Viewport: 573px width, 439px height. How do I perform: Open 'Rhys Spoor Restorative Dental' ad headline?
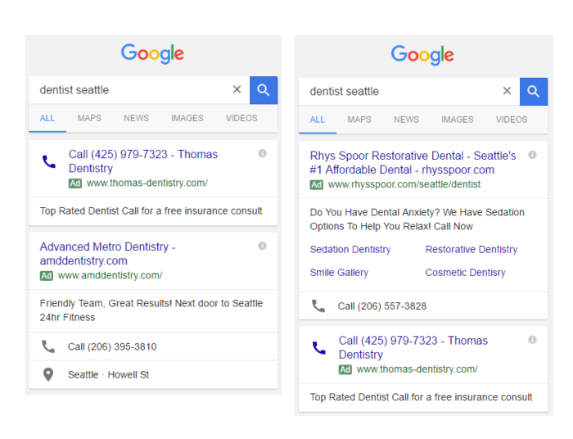pos(413,163)
